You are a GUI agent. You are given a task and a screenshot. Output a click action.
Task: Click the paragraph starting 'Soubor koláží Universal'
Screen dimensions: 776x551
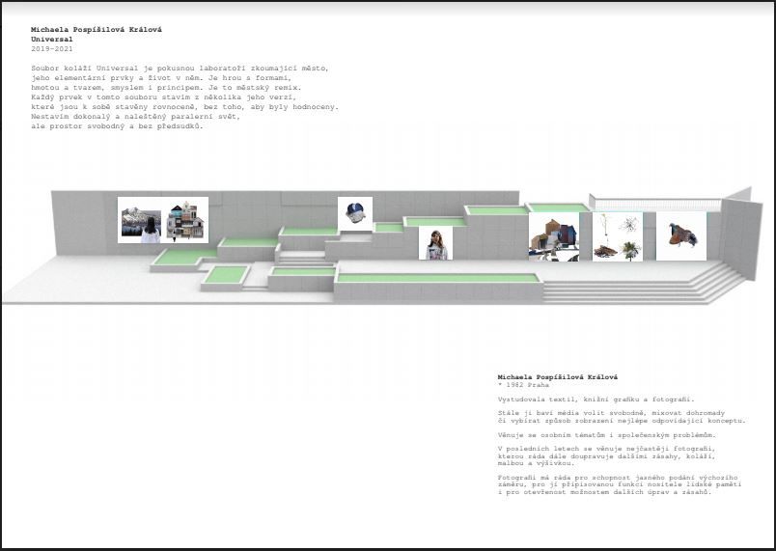[183, 96]
